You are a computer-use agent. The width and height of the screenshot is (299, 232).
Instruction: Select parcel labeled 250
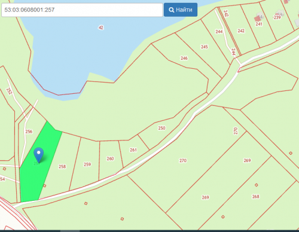tap(161, 128)
